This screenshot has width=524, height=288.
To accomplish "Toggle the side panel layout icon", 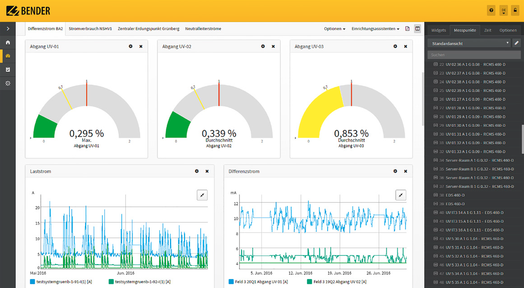I will (x=417, y=29).
